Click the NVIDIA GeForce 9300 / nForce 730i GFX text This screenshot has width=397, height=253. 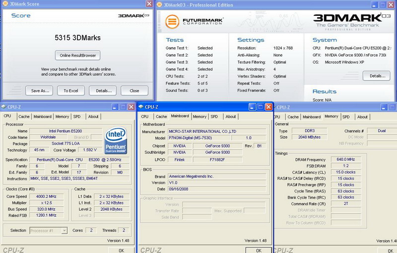coord(355,55)
